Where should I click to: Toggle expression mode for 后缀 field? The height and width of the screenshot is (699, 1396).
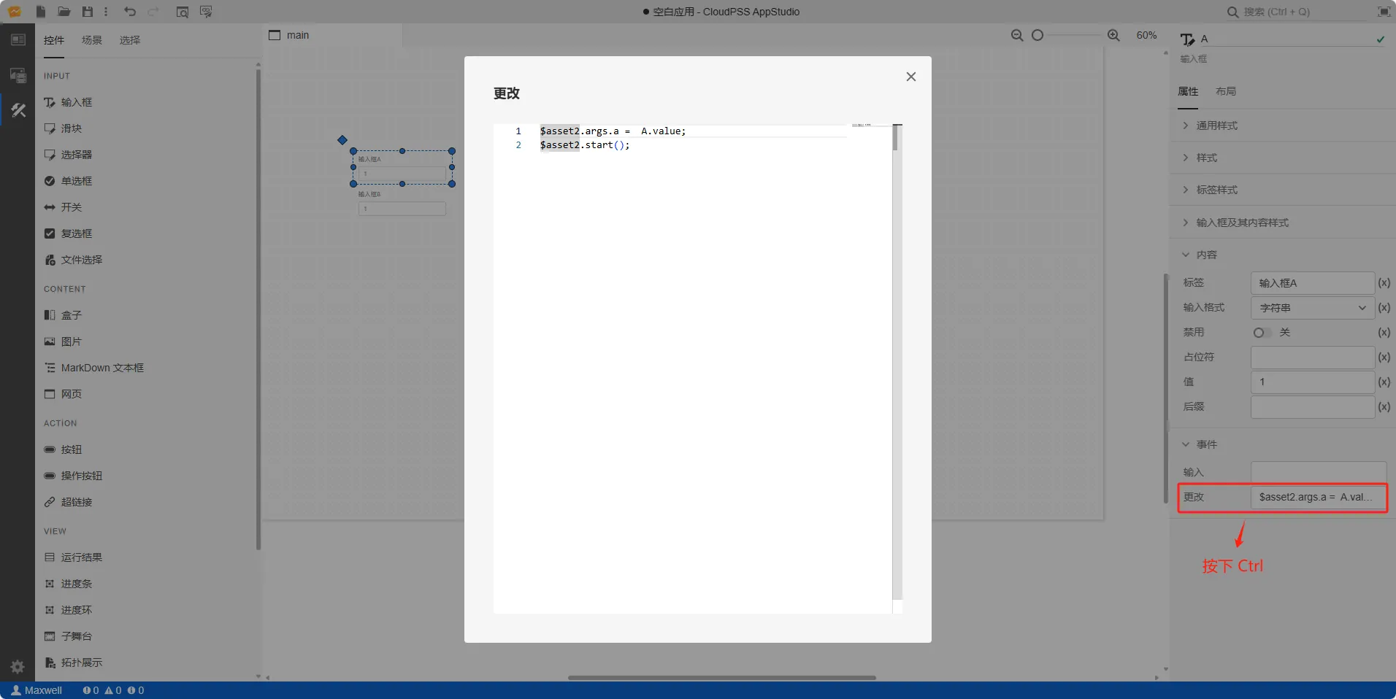click(x=1384, y=407)
